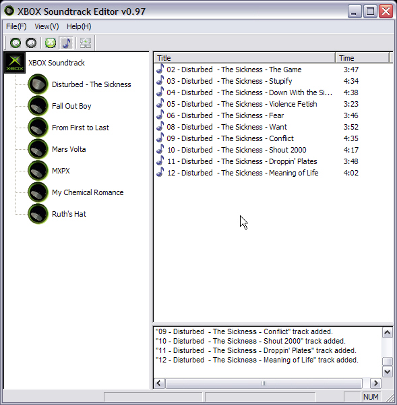Sort tracks by the Time column header
This screenshot has width=397, height=405.
point(363,58)
